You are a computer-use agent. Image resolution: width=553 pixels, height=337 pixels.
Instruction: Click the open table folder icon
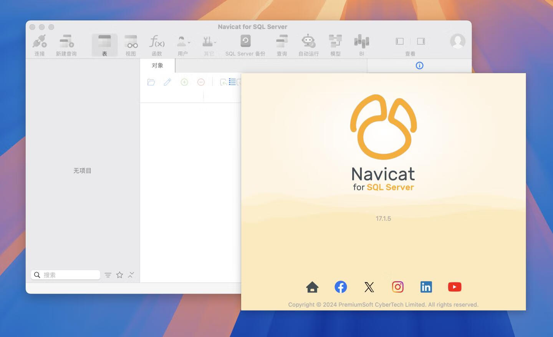151,82
